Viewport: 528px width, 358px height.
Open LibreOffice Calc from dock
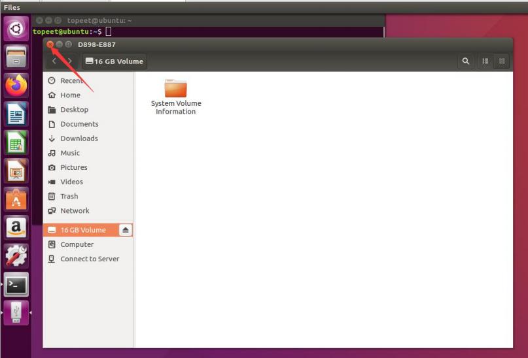[16, 142]
